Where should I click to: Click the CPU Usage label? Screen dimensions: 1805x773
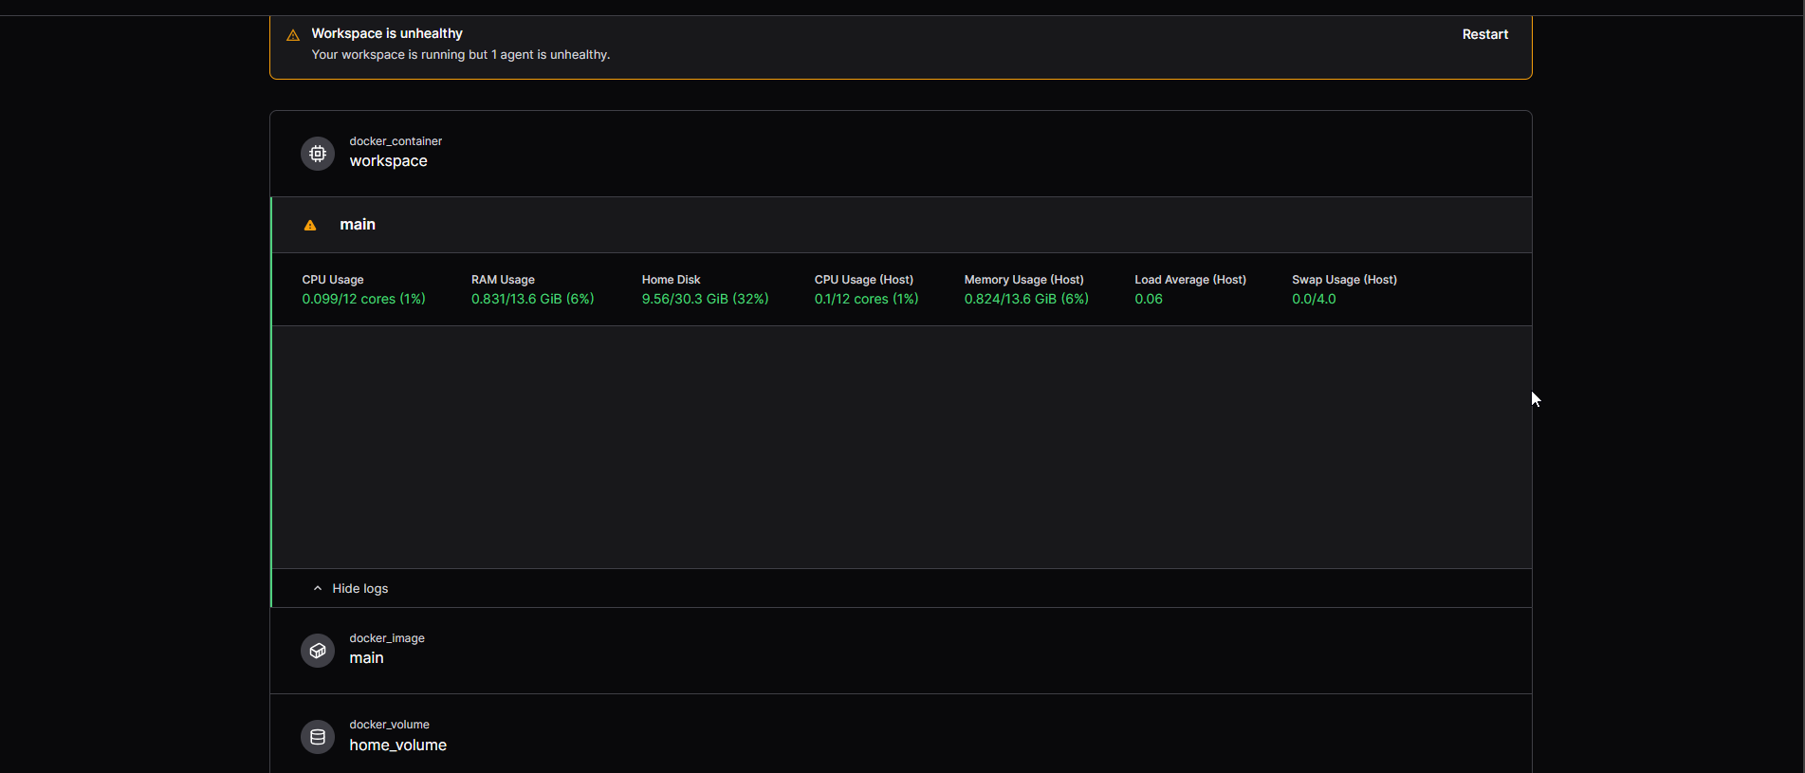click(333, 280)
